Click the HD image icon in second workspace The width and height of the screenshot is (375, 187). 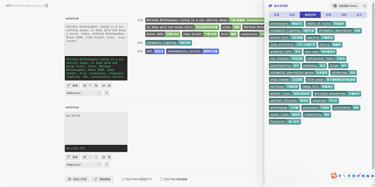[x=109, y=157]
